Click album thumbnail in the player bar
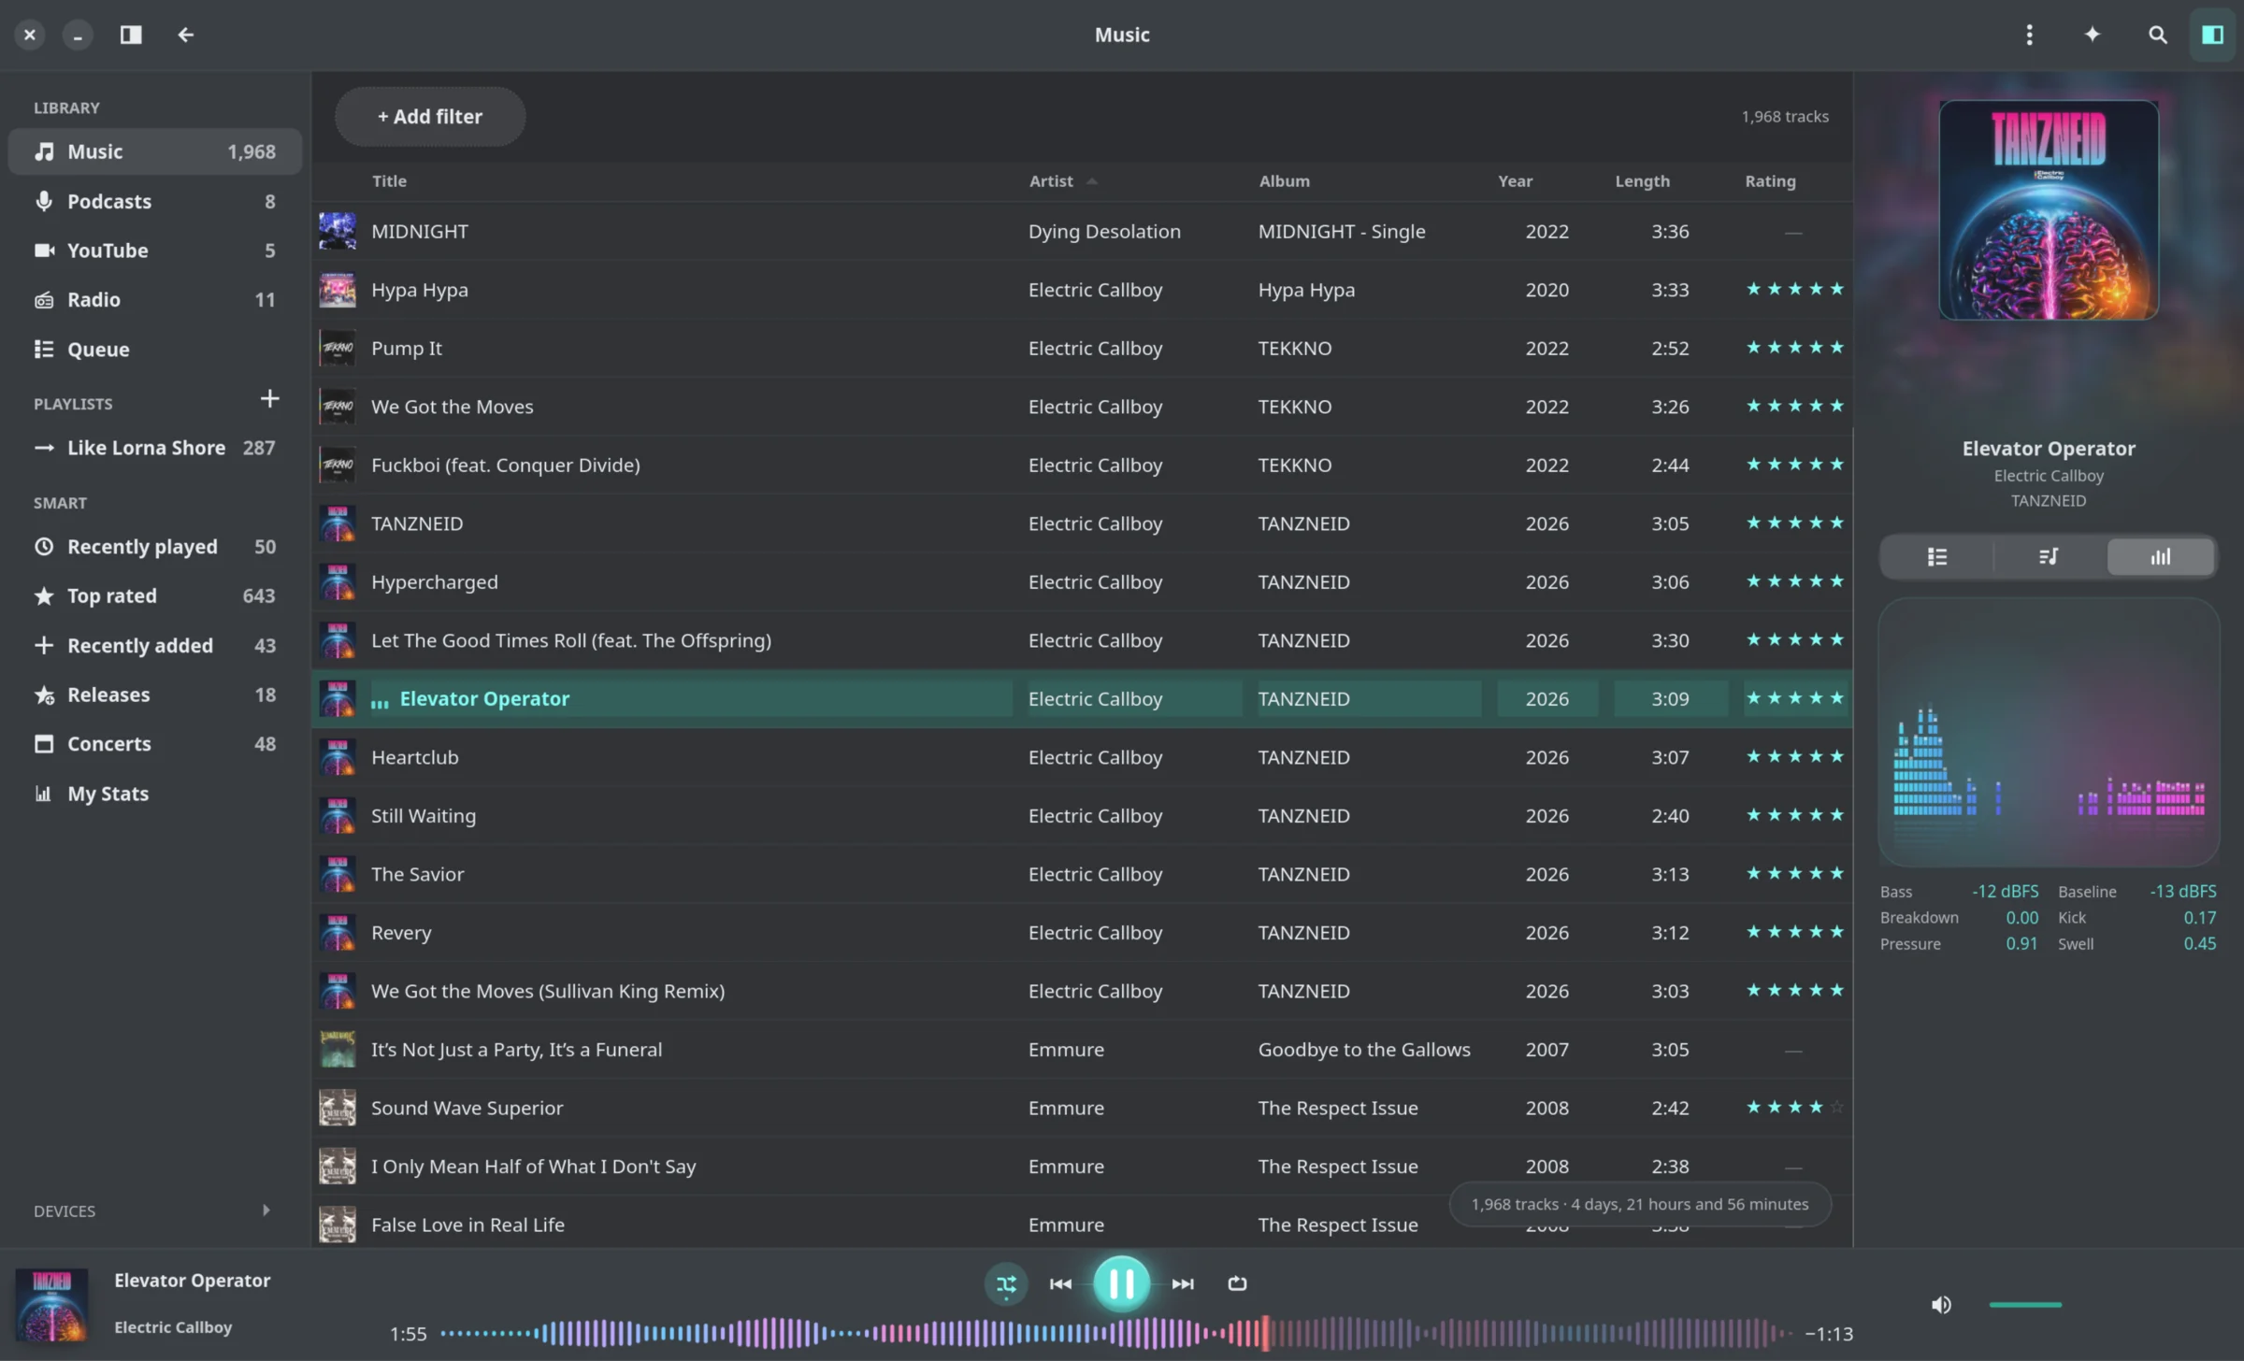Viewport: 2244px width, 1361px height. 51,1304
